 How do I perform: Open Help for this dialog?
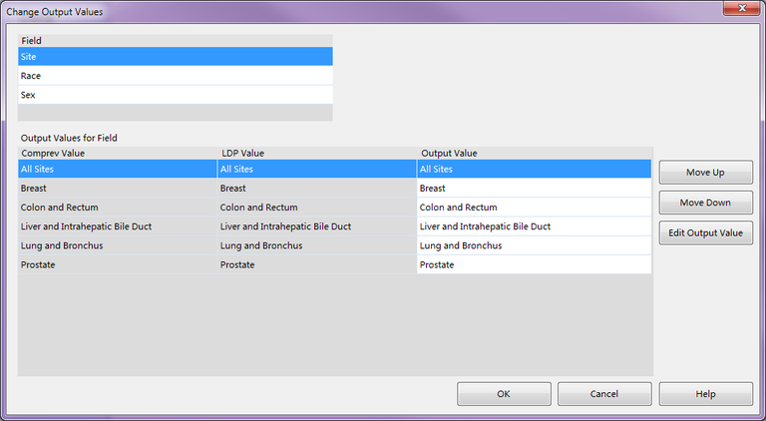coord(705,394)
